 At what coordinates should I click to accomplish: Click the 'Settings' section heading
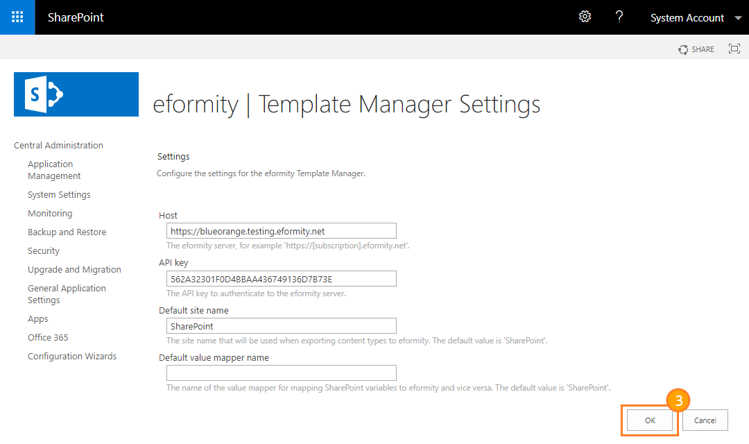pyautogui.click(x=173, y=156)
